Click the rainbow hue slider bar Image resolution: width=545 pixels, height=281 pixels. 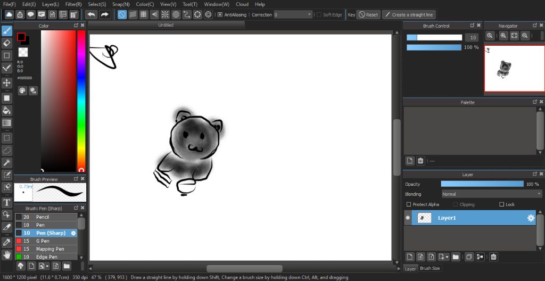81,101
